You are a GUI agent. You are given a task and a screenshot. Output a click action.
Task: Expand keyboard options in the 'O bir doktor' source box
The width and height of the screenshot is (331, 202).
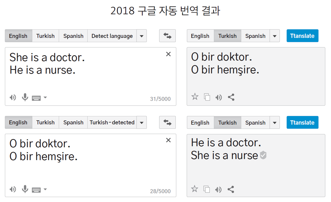click(x=45, y=189)
